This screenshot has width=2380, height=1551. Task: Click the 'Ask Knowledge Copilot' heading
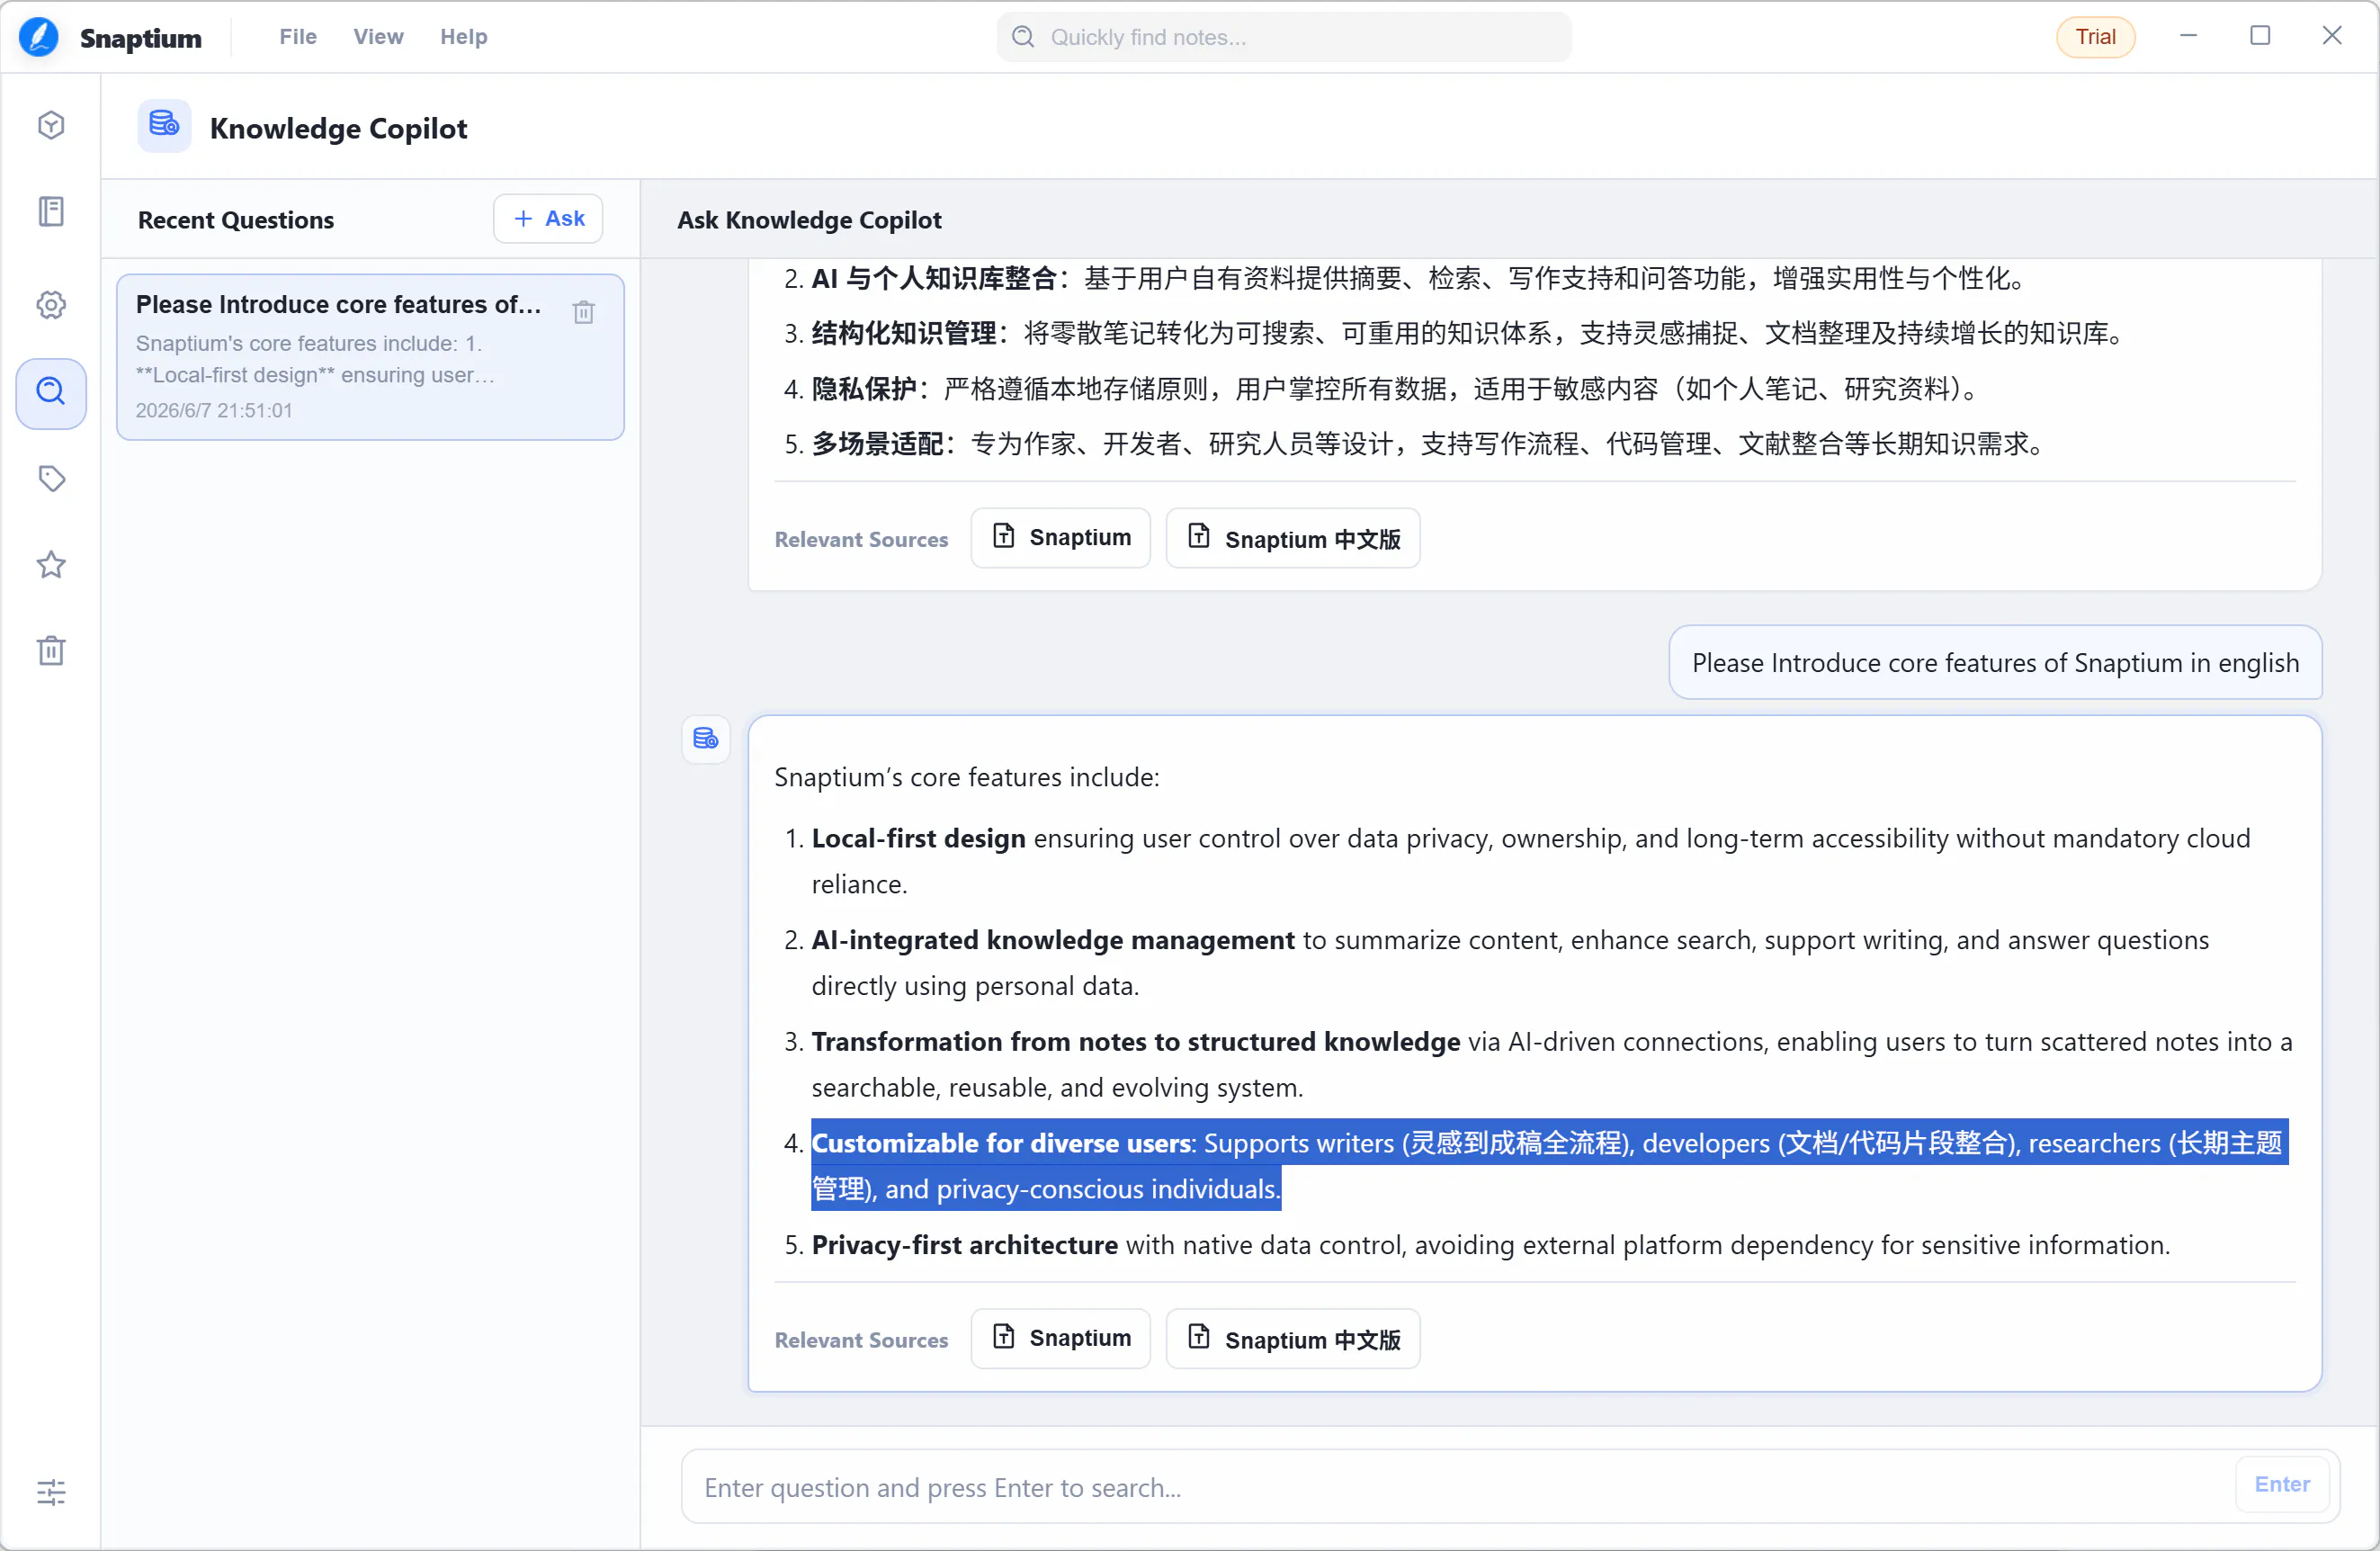(x=809, y=219)
